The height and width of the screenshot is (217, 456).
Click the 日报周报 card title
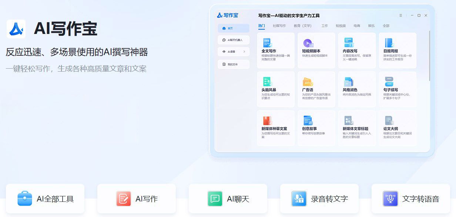point(391,51)
